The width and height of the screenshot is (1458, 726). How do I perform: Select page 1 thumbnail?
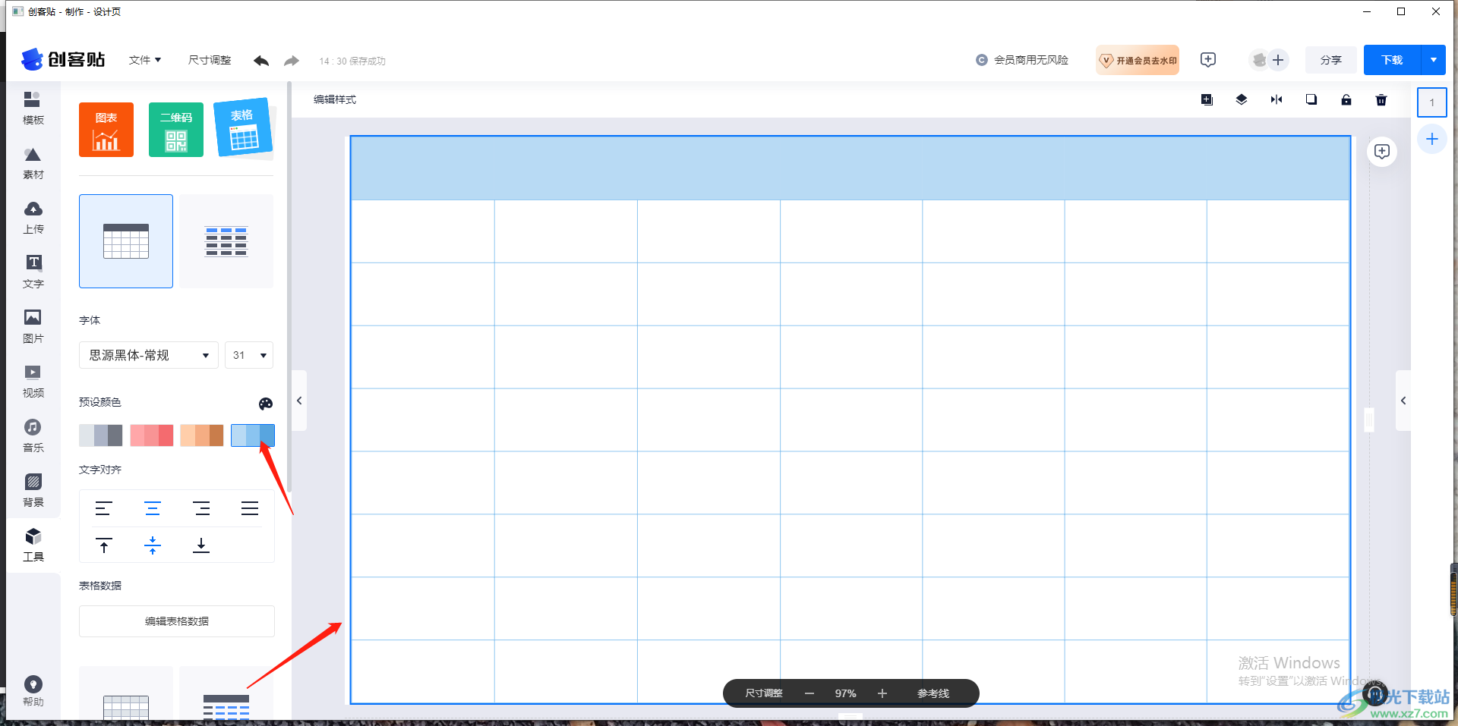[x=1432, y=102]
